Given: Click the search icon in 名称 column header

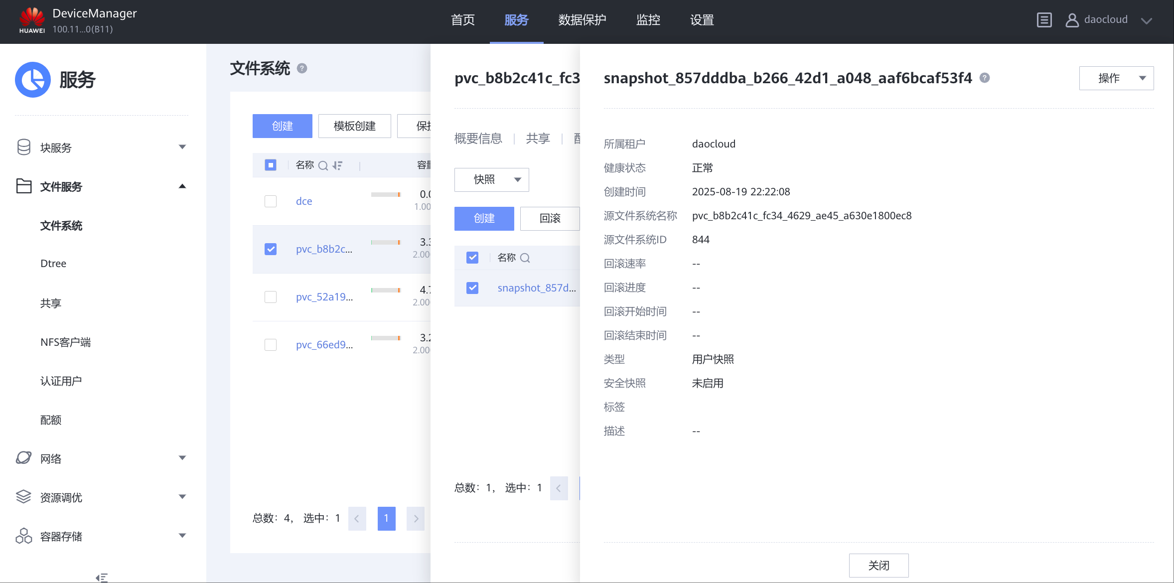Looking at the screenshot, I should tap(323, 165).
